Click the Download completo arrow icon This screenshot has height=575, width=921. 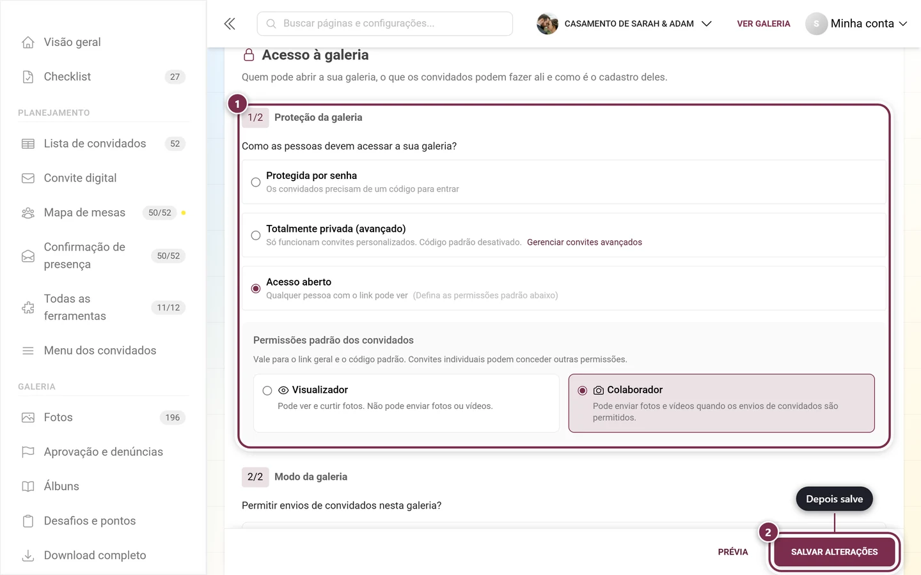click(28, 555)
